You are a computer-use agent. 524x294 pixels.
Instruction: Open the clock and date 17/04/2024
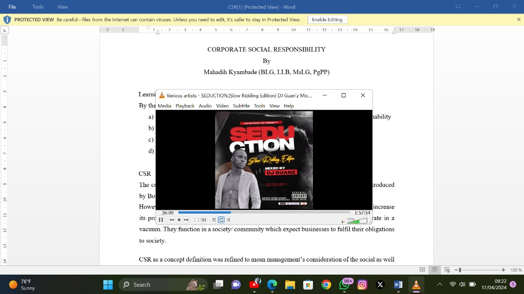point(494,284)
